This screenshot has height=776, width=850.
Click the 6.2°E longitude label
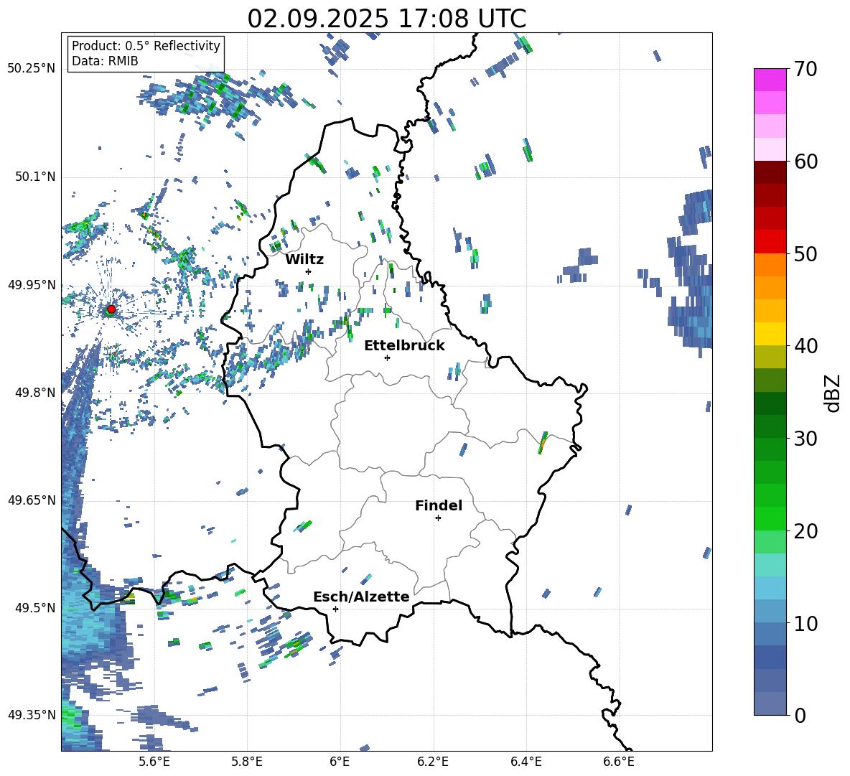[x=433, y=762]
